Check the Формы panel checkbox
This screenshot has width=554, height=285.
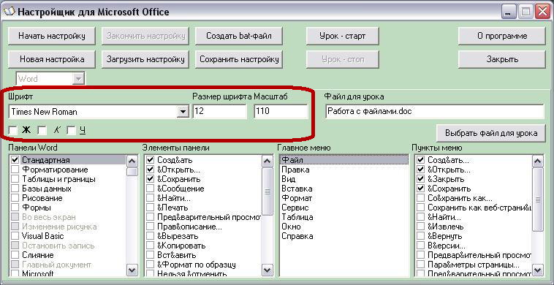click(15, 208)
